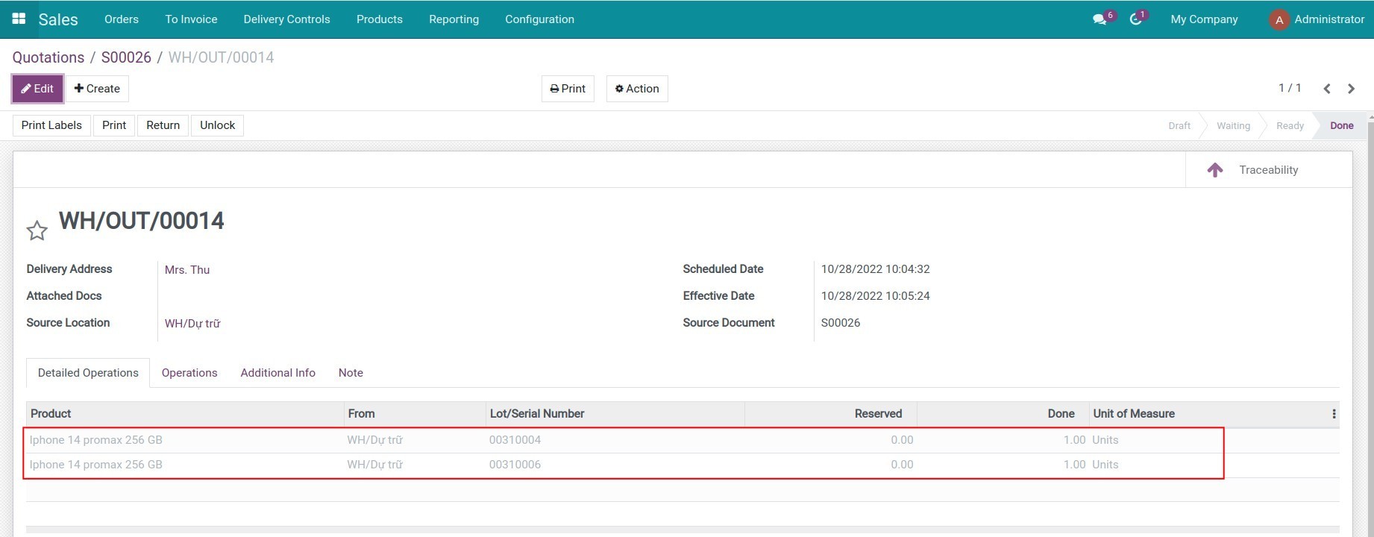Expand the Action dropdown
The width and height of the screenshot is (1374, 537).
point(636,89)
